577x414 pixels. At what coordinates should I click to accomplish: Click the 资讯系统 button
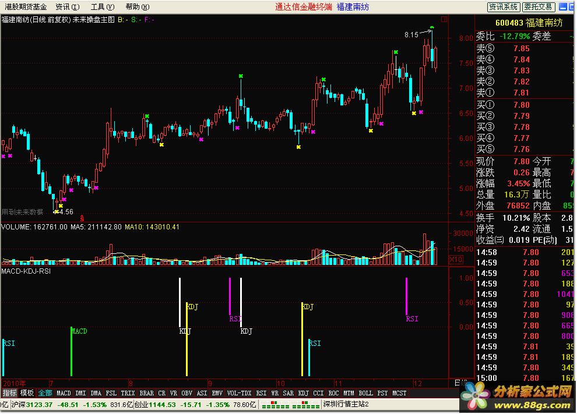point(504,6)
